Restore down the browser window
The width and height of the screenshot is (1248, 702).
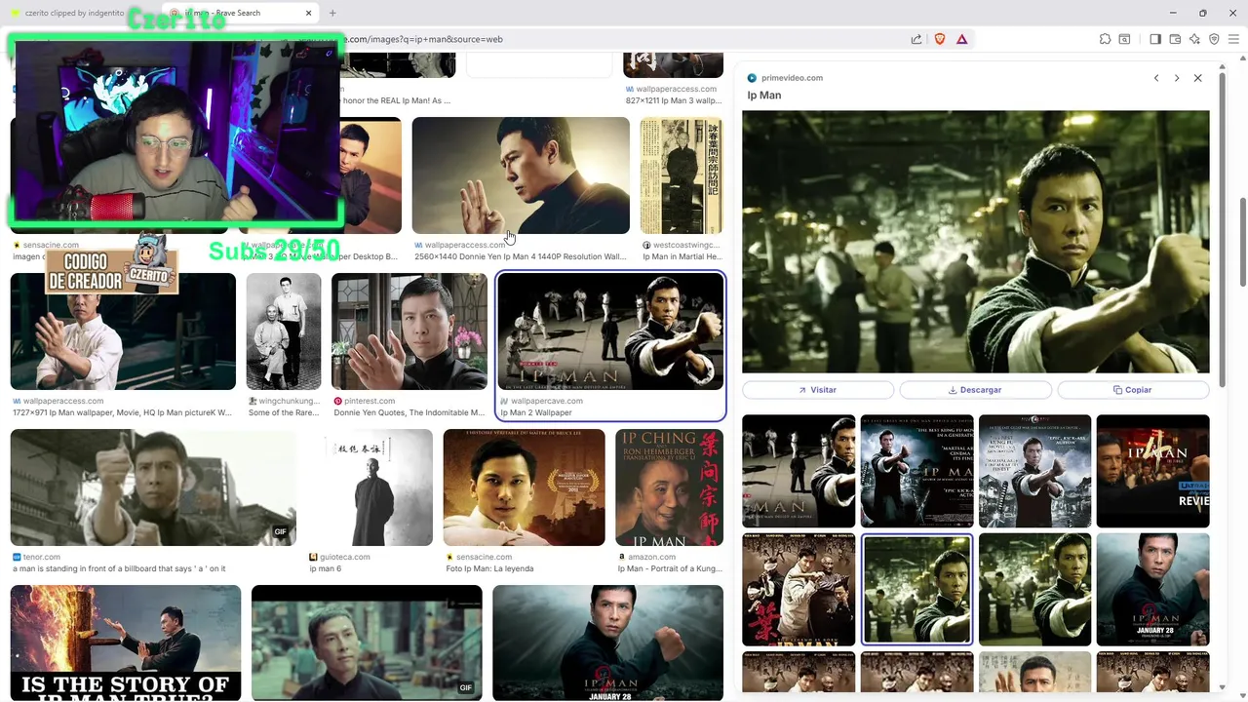click(1202, 13)
